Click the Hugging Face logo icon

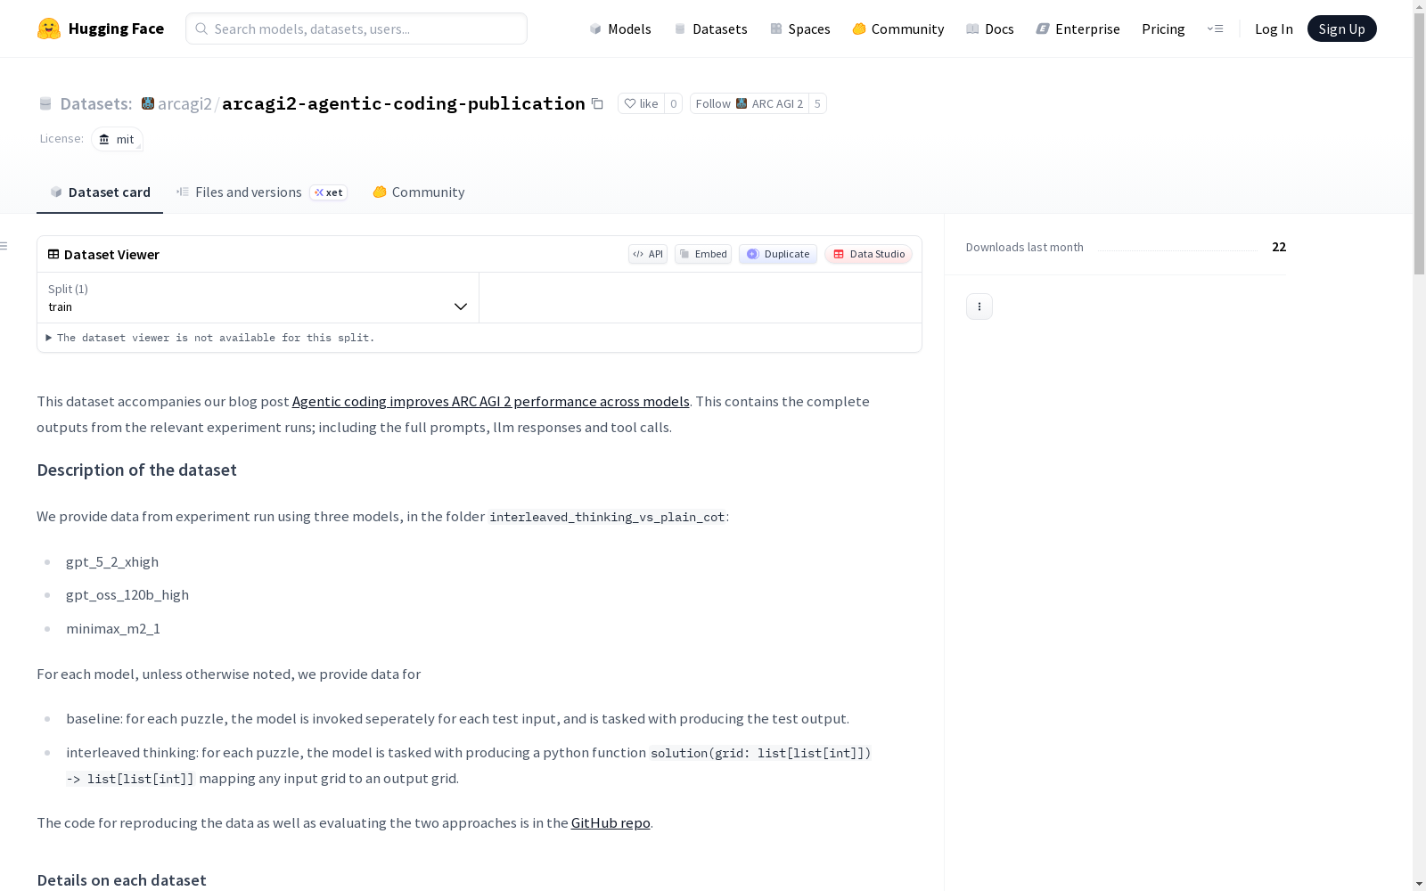click(49, 29)
